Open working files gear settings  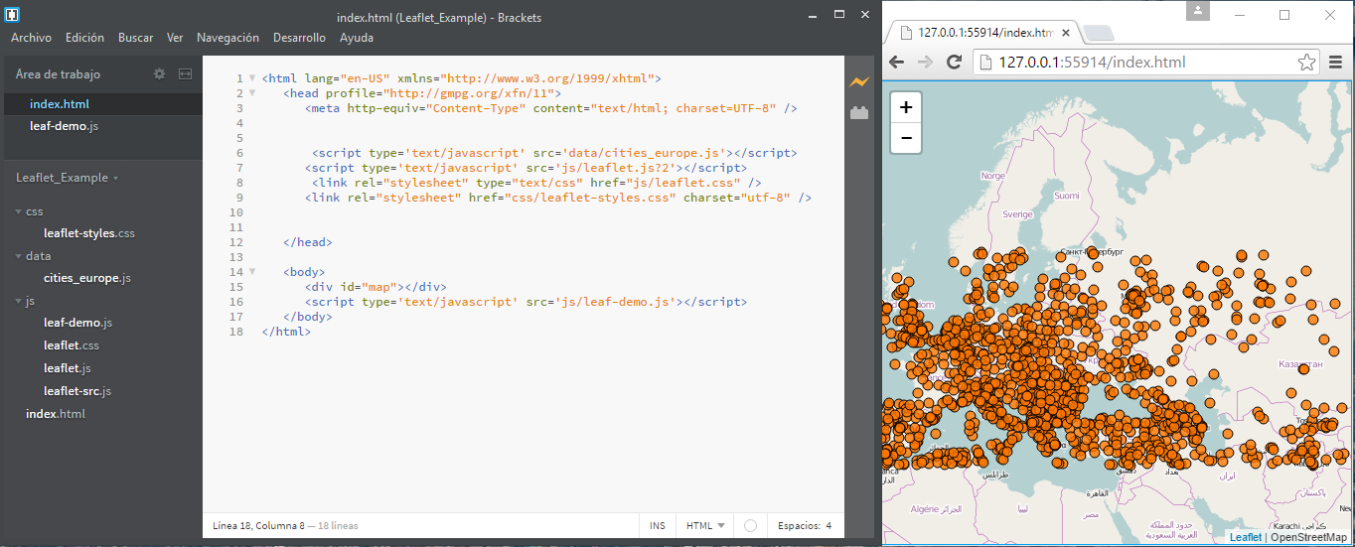click(x=159, y=73)
